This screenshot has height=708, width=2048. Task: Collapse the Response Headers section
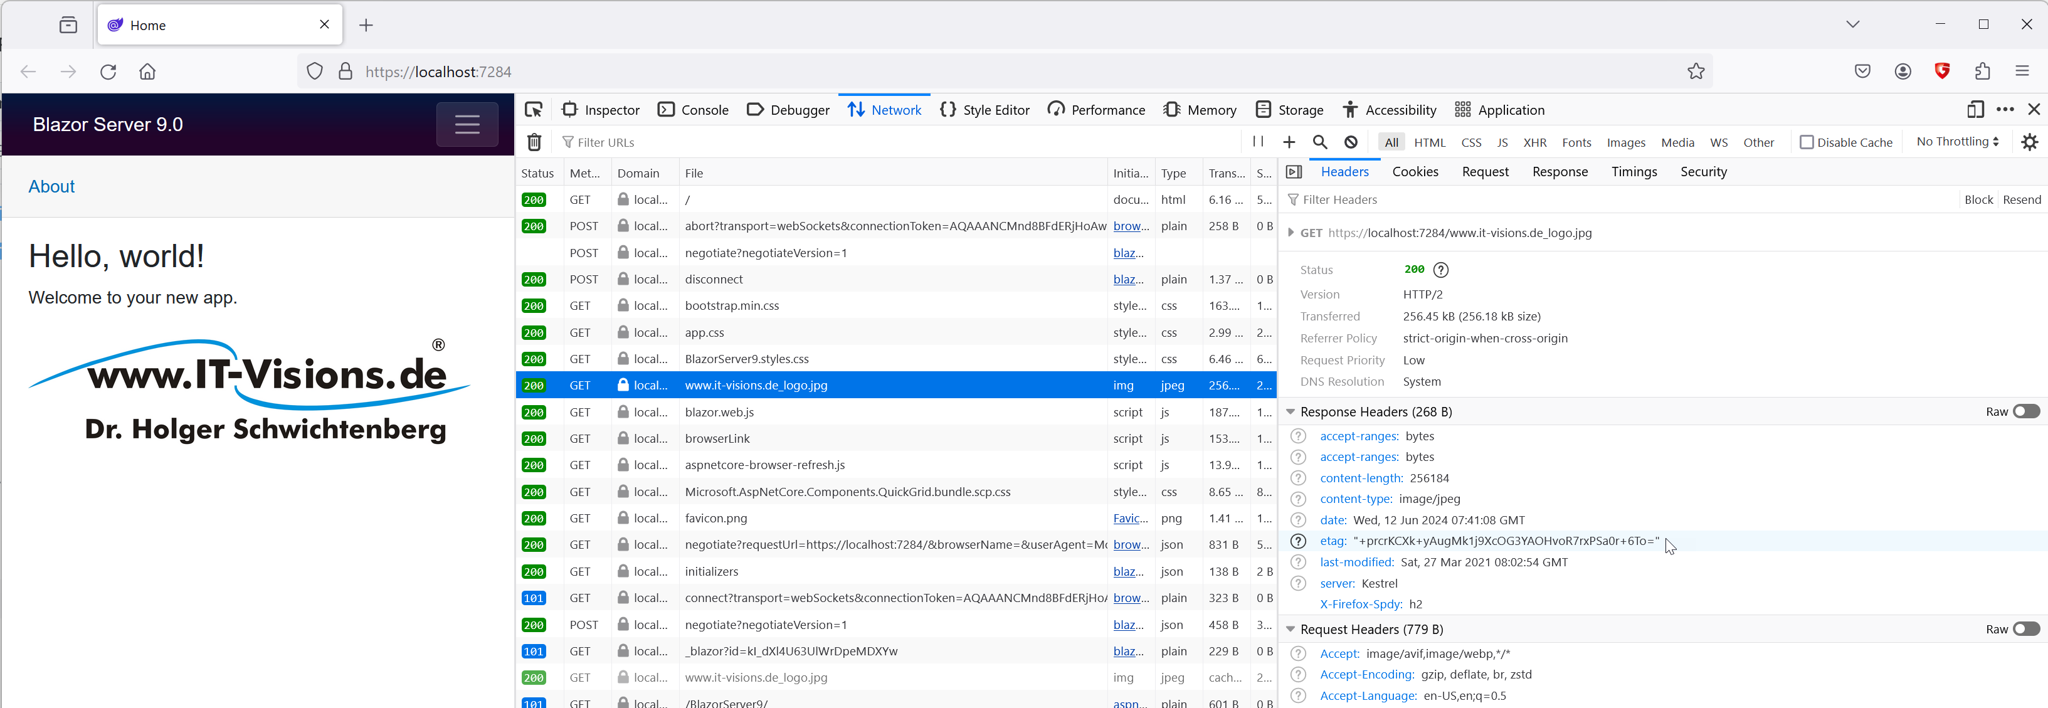[1291, 412]
